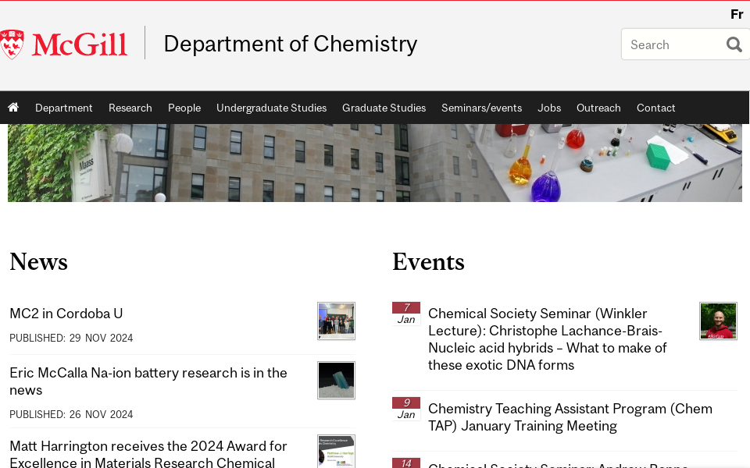Switch site language to Fr

coord(737,14)
